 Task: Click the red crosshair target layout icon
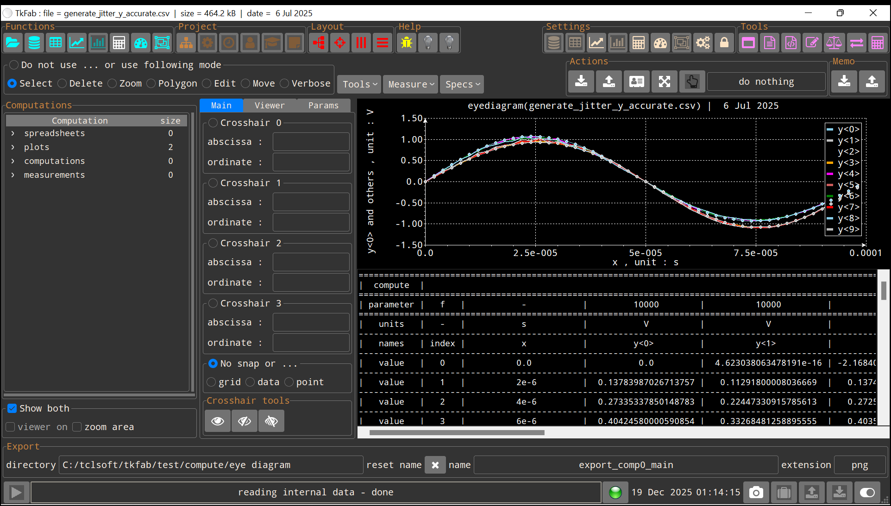340,43
